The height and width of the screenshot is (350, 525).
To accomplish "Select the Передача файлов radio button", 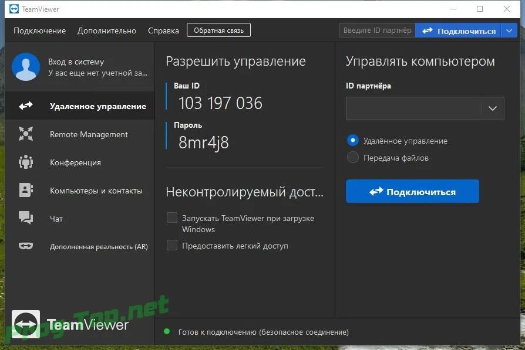I will click(x=353, y=157).
